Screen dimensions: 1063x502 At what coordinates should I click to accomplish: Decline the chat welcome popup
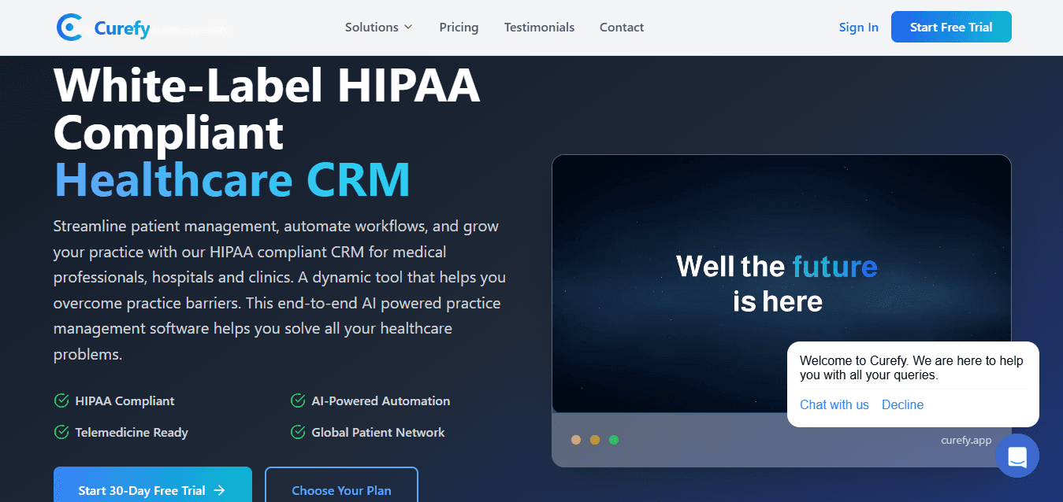(x=902, y=404)
